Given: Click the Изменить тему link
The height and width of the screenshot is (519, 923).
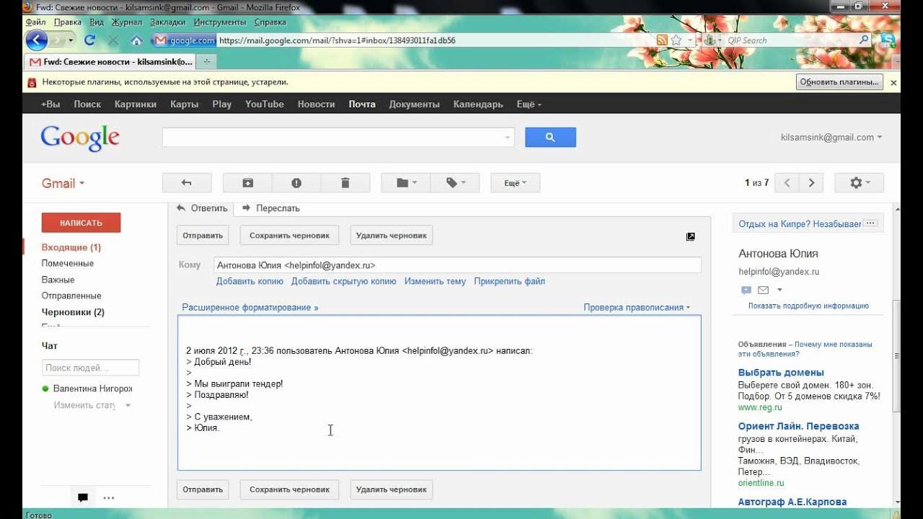Looking at the screenshot, I should click(x=435, y=281).
